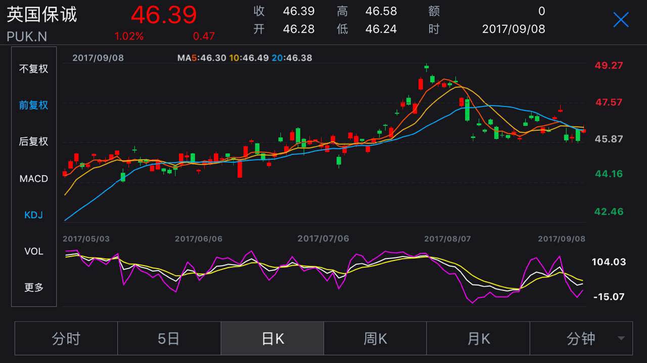Click the last candlestick on the chart

click(x=584, y=131)
